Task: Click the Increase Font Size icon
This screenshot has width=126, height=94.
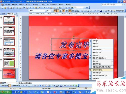Action: click(88, 11)
